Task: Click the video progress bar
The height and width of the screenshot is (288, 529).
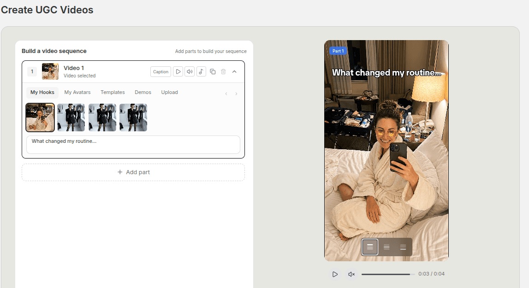Action: click(x=386, y=274)
